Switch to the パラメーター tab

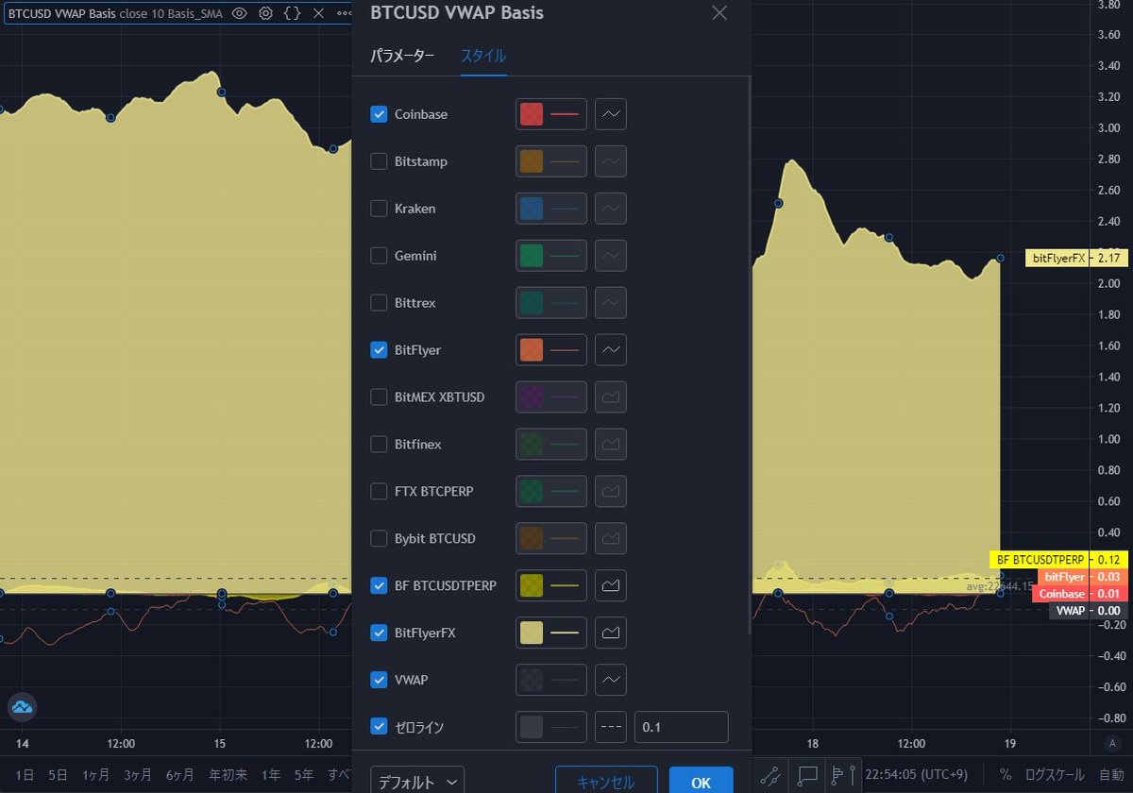(402, 56)
